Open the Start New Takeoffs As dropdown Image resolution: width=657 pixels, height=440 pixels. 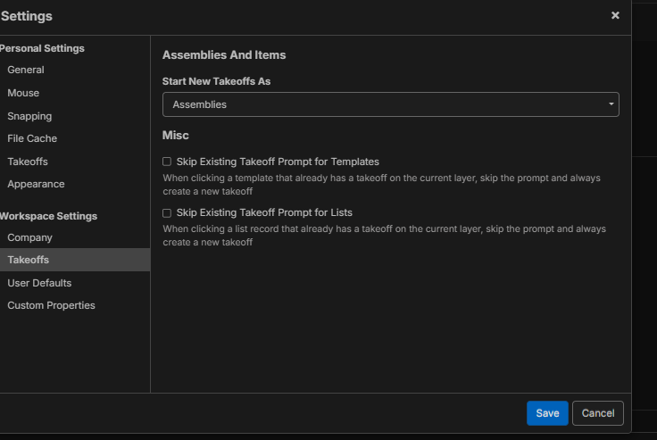pyautogui.click(x=390, y=104)
